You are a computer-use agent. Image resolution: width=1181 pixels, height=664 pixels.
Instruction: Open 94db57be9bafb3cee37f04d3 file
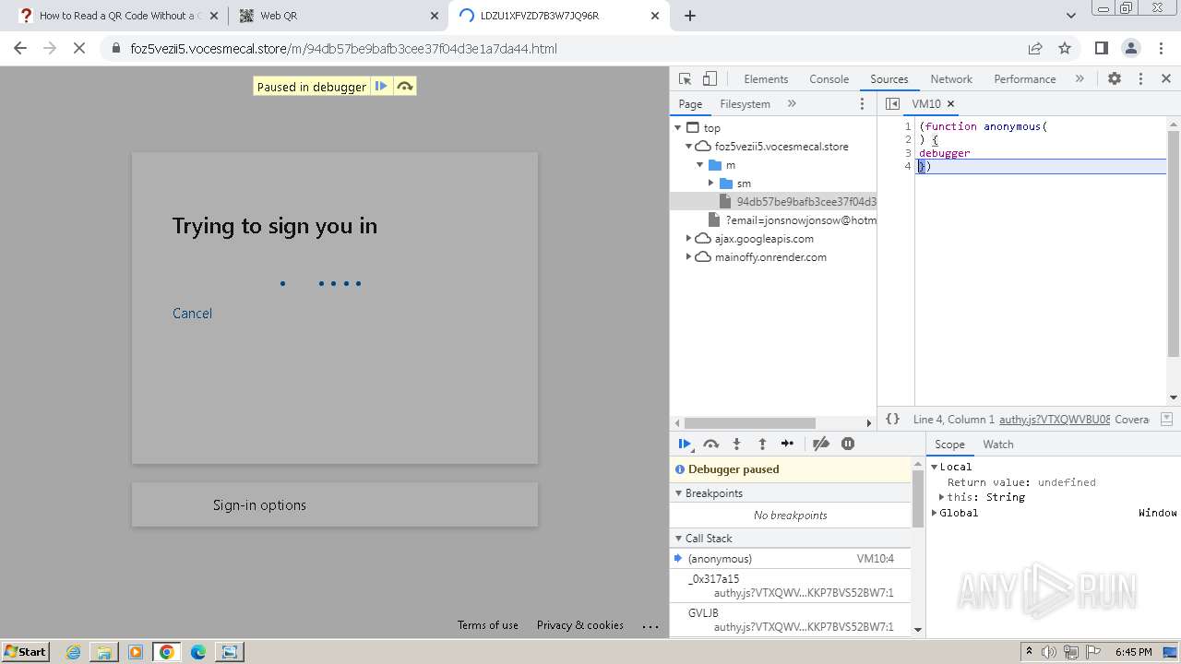pyautogui.click(x=799, y=201)
